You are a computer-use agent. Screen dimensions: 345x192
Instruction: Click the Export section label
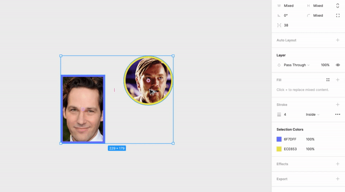click(282, 179)
